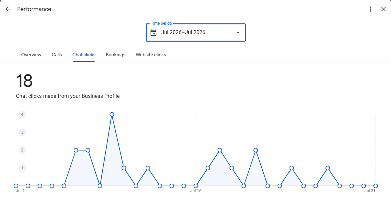Click the 'Jul 1' axis label
Image resolution: width=391 pixels, height=208 pixels.
20,191
